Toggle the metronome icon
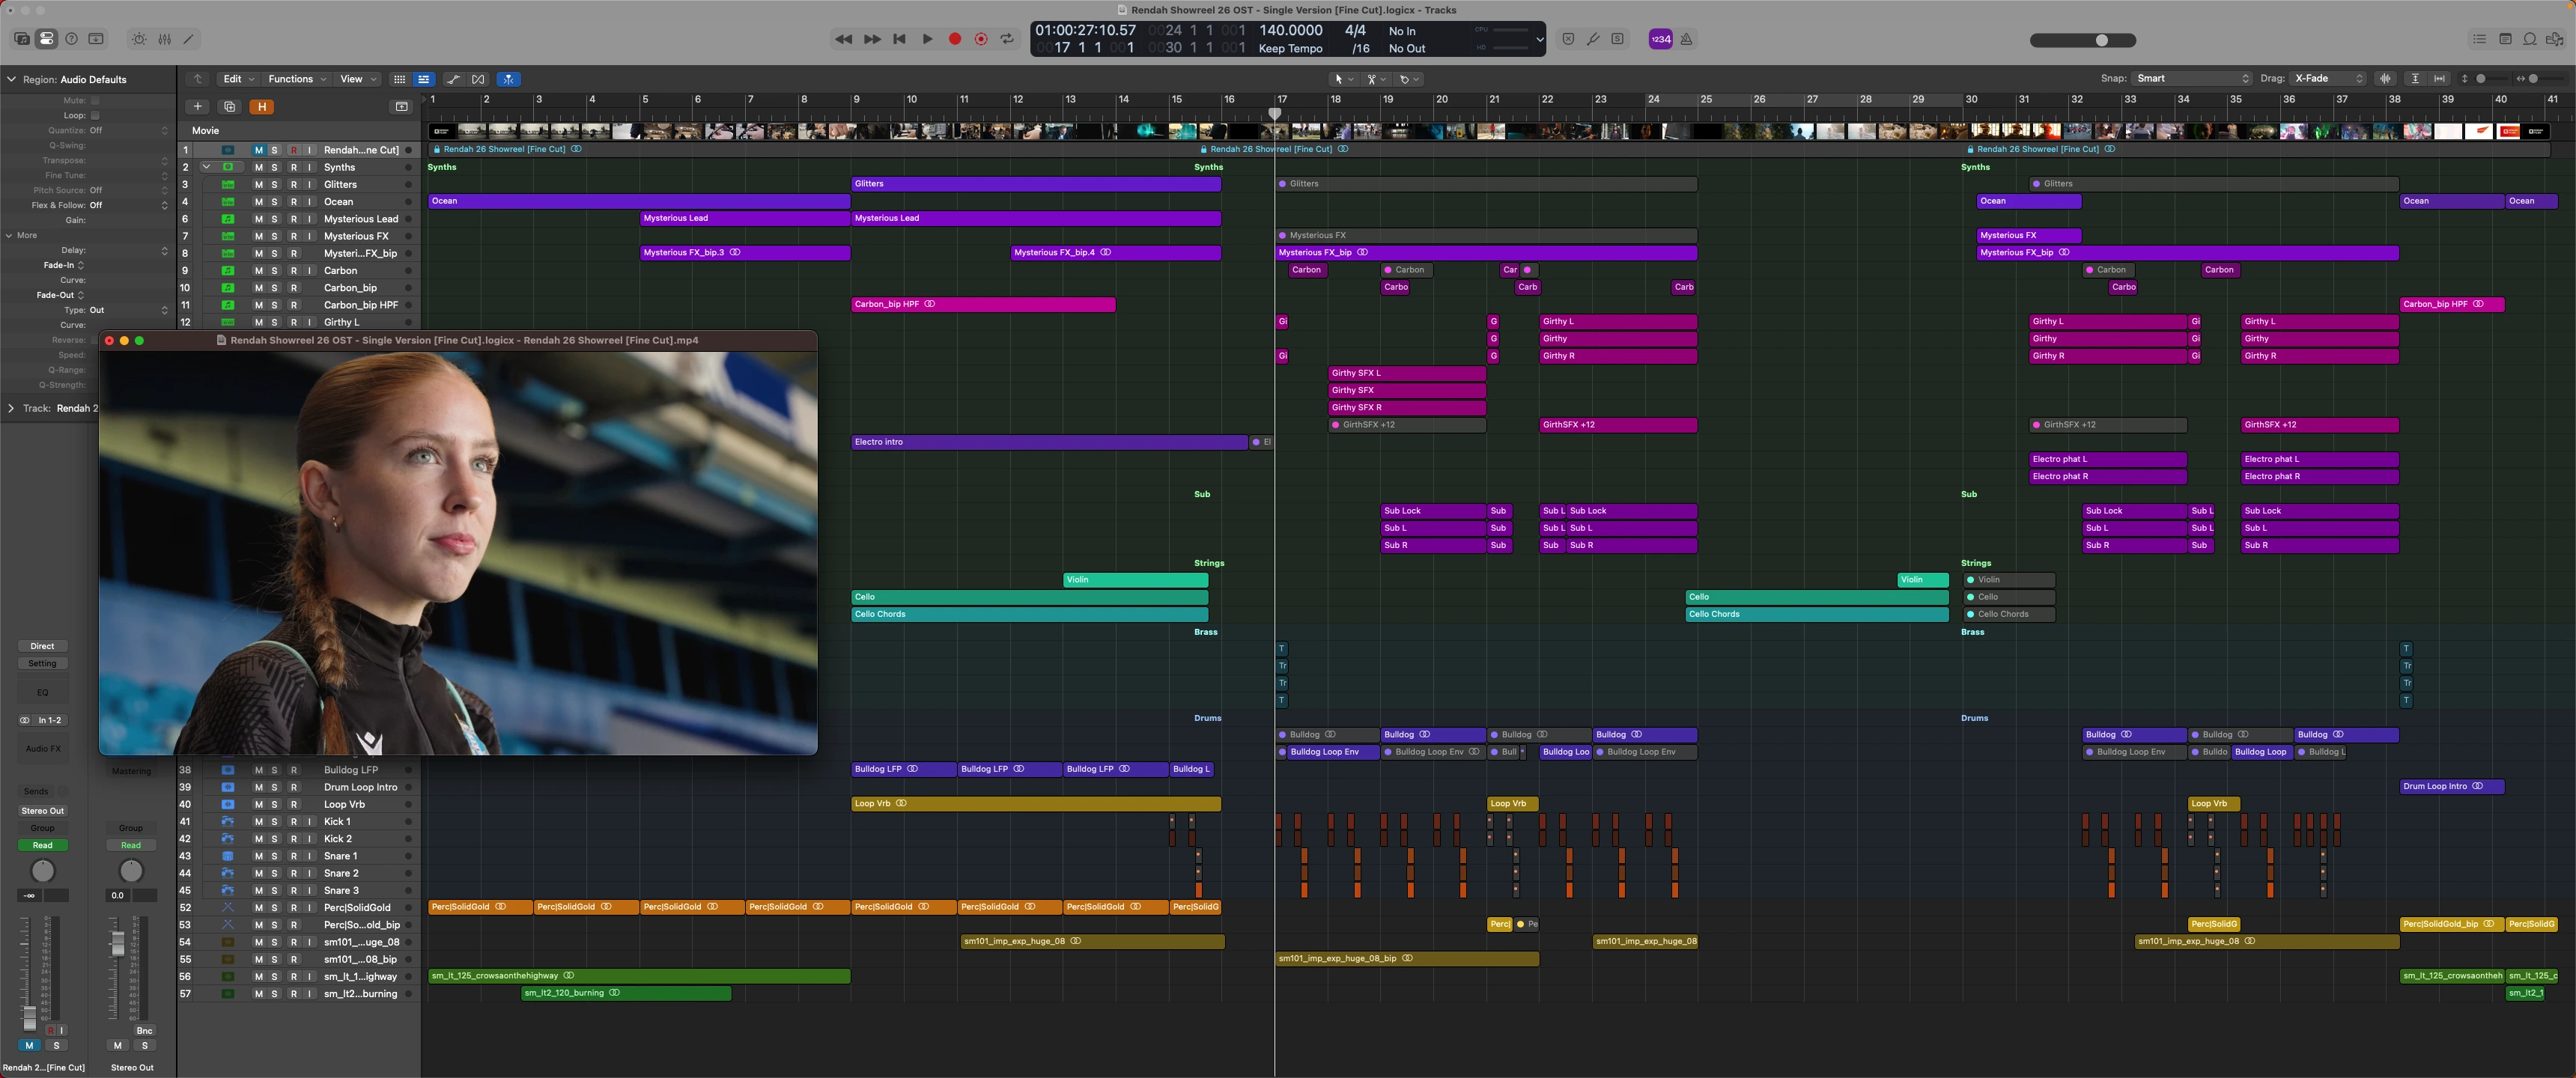Viewport: 2576px width, 1078px height. coord(1686,39)
